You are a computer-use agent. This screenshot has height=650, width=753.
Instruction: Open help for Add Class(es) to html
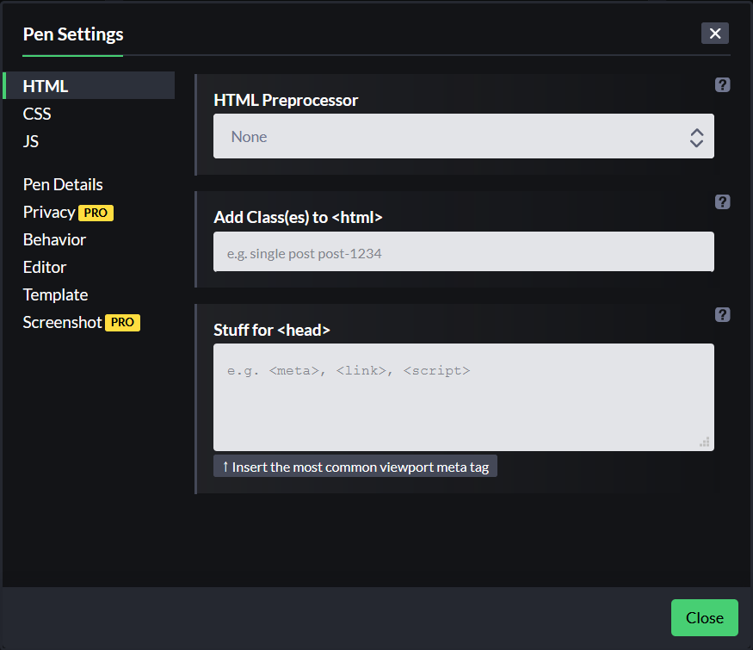click(x=723, y=201)
